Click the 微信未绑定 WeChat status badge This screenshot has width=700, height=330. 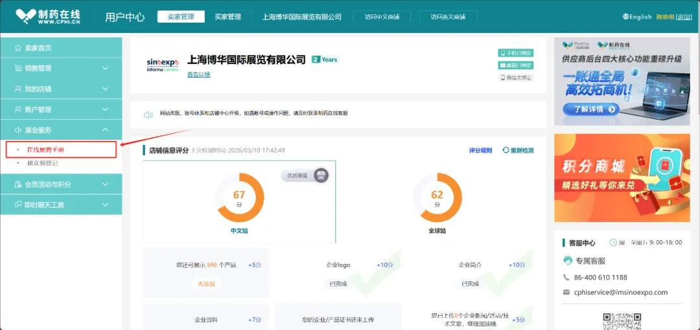(516, 77)
